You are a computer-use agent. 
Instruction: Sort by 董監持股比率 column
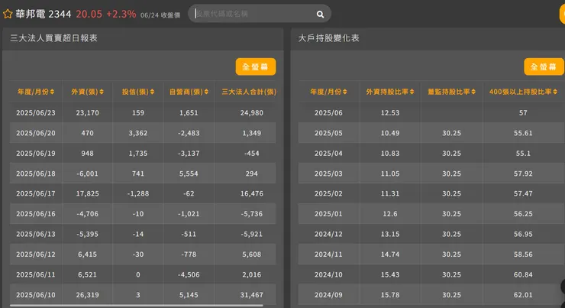(451, 92)
